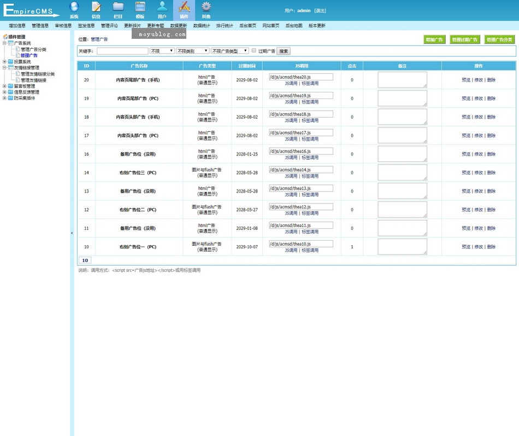Viewport: 519px width, 436px height.
Task: Open the 用户 (Users) person icon
Action: point(162,7)
